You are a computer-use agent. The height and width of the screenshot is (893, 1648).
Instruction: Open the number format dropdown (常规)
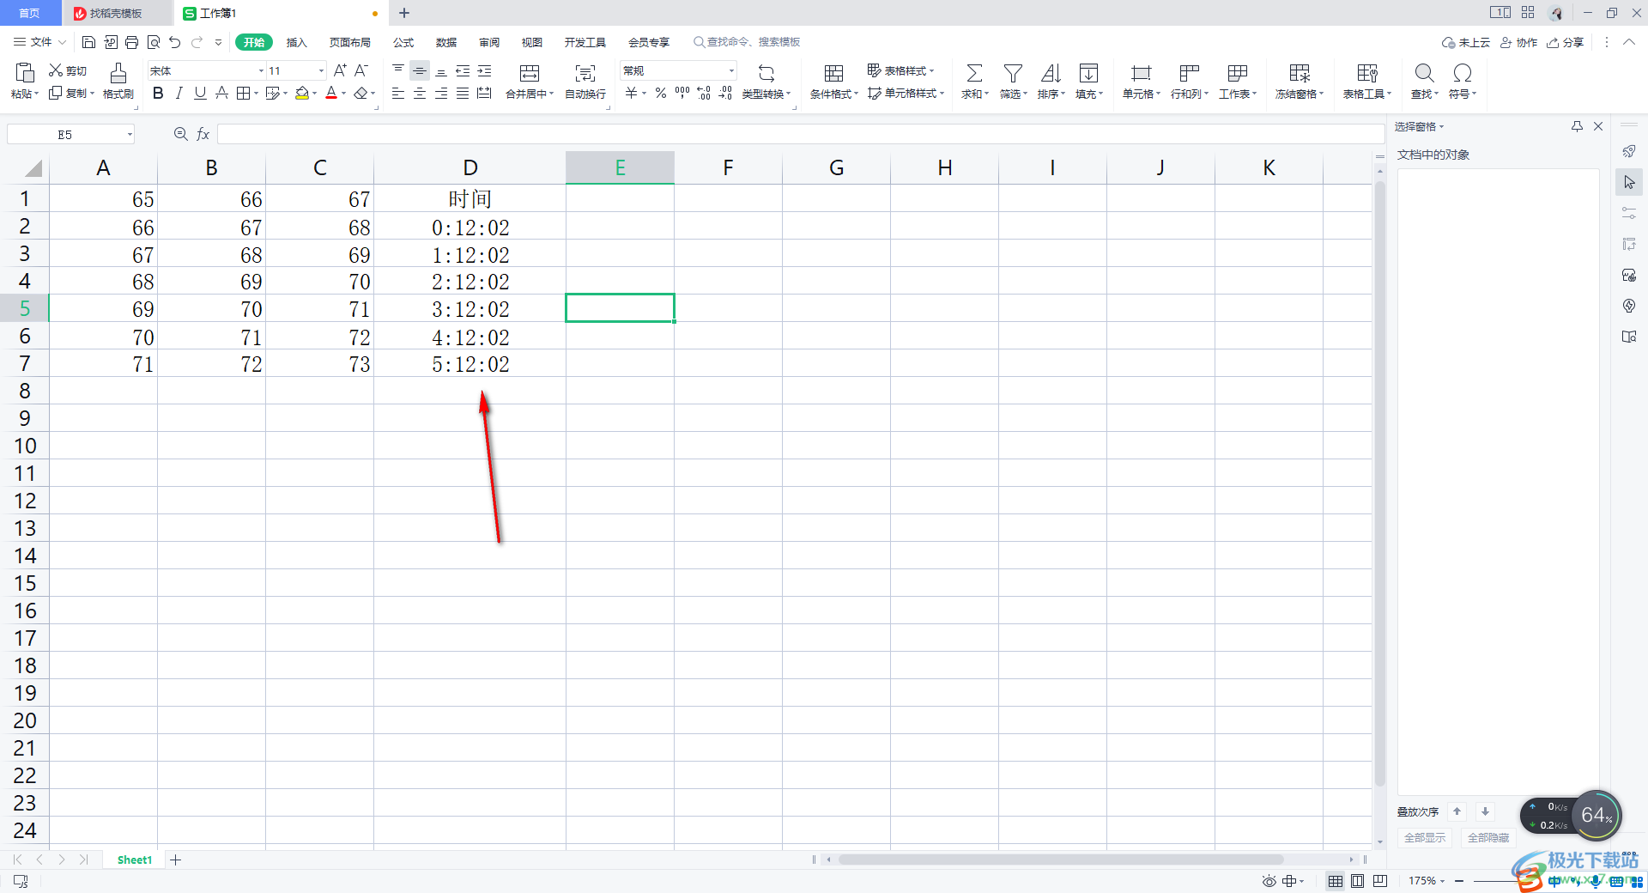click(731, 70)
